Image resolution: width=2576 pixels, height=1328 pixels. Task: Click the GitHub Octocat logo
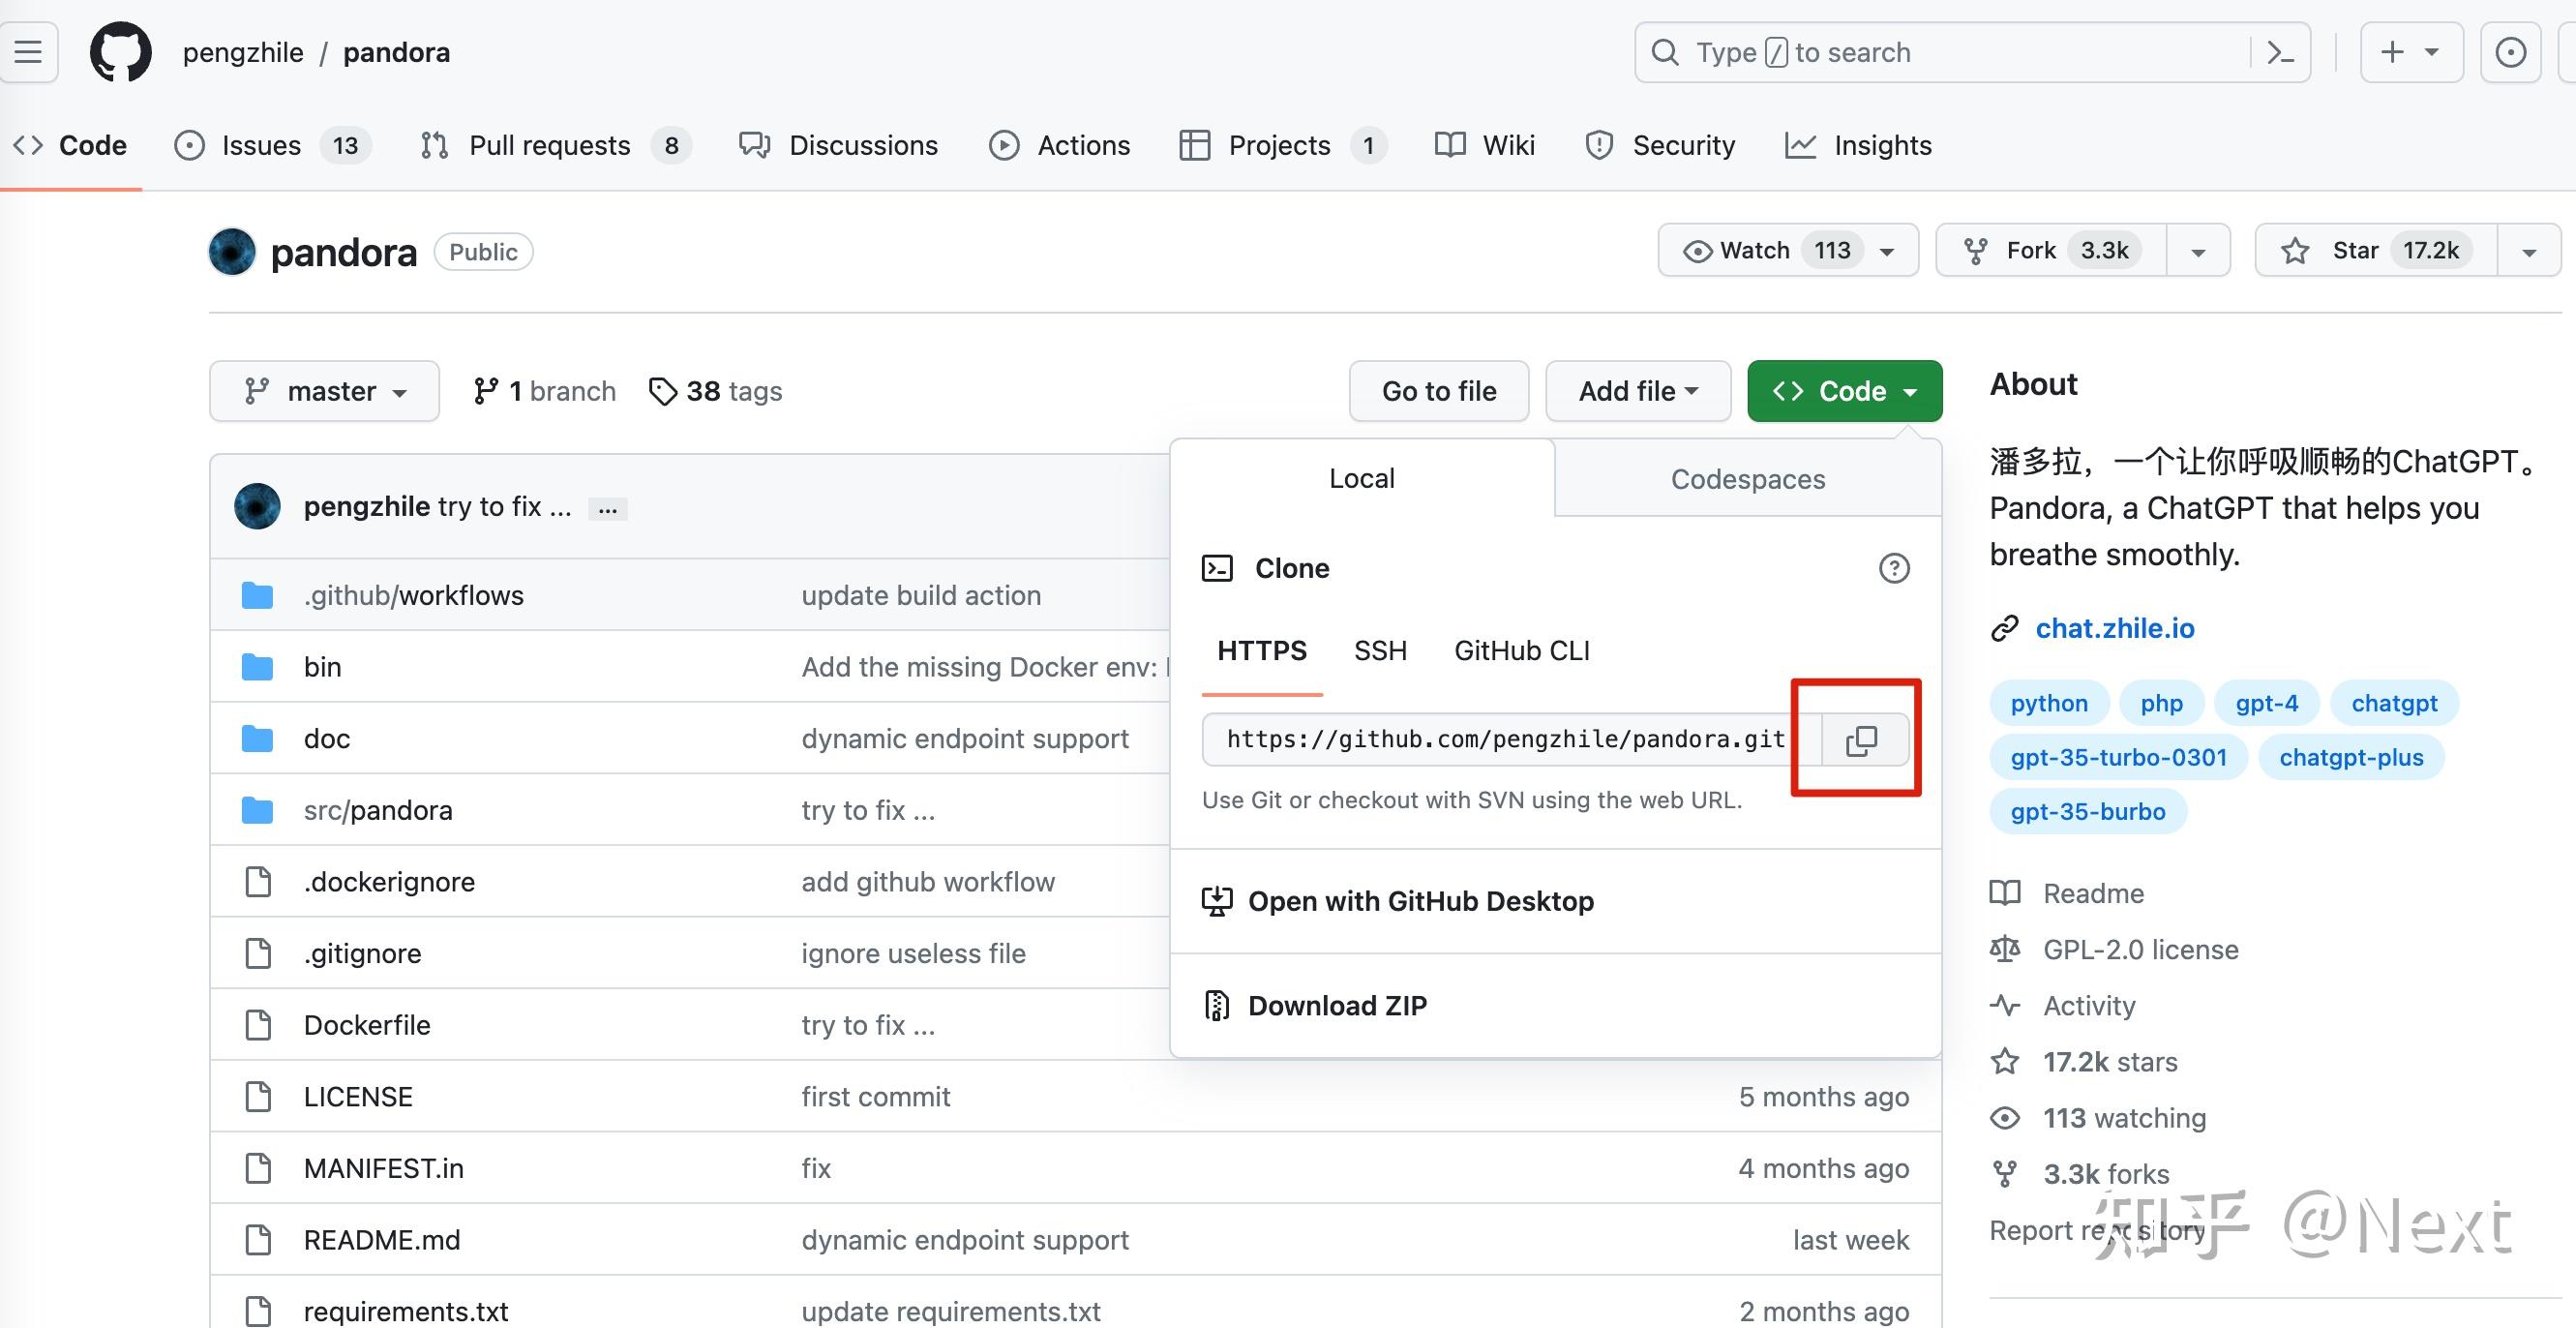tap(121, 52)
